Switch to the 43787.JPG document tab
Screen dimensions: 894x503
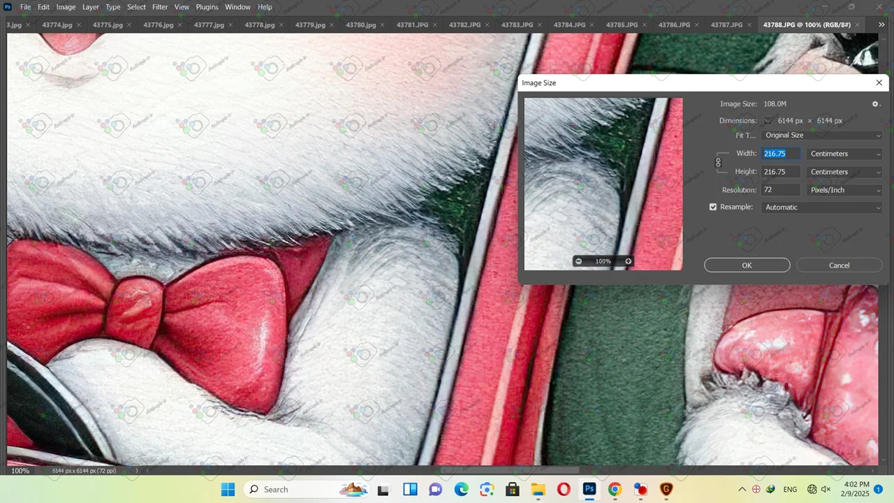tap(726, 24)
